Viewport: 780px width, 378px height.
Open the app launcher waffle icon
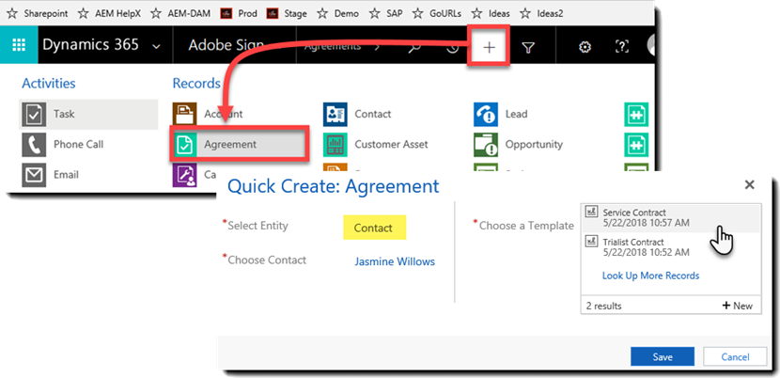tap(19, 45)
